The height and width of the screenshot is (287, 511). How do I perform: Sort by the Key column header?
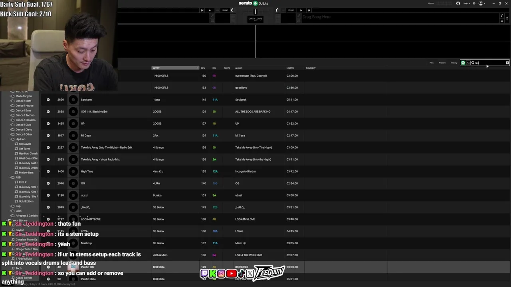pos(214,68)
